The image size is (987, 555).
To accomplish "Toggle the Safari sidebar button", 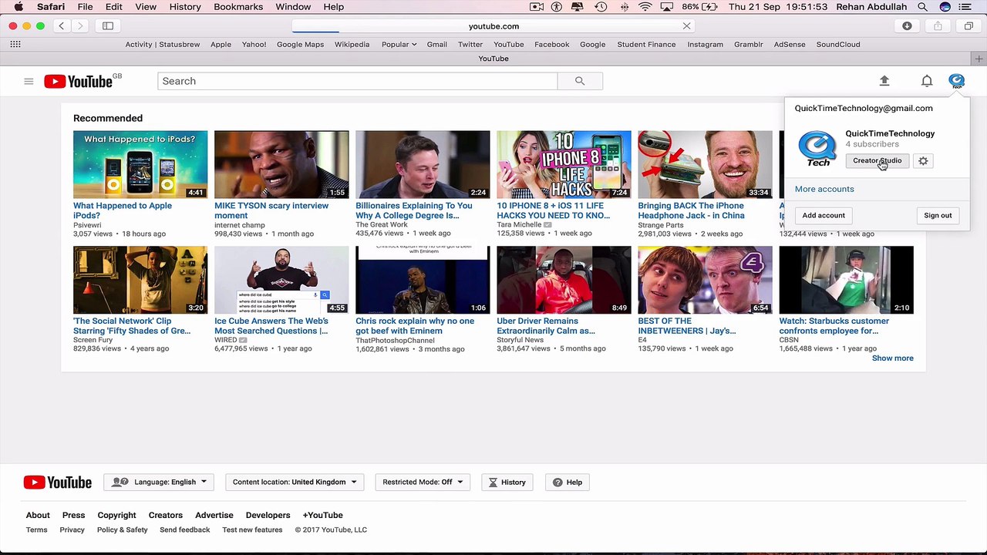I will [x=108, y=26].
